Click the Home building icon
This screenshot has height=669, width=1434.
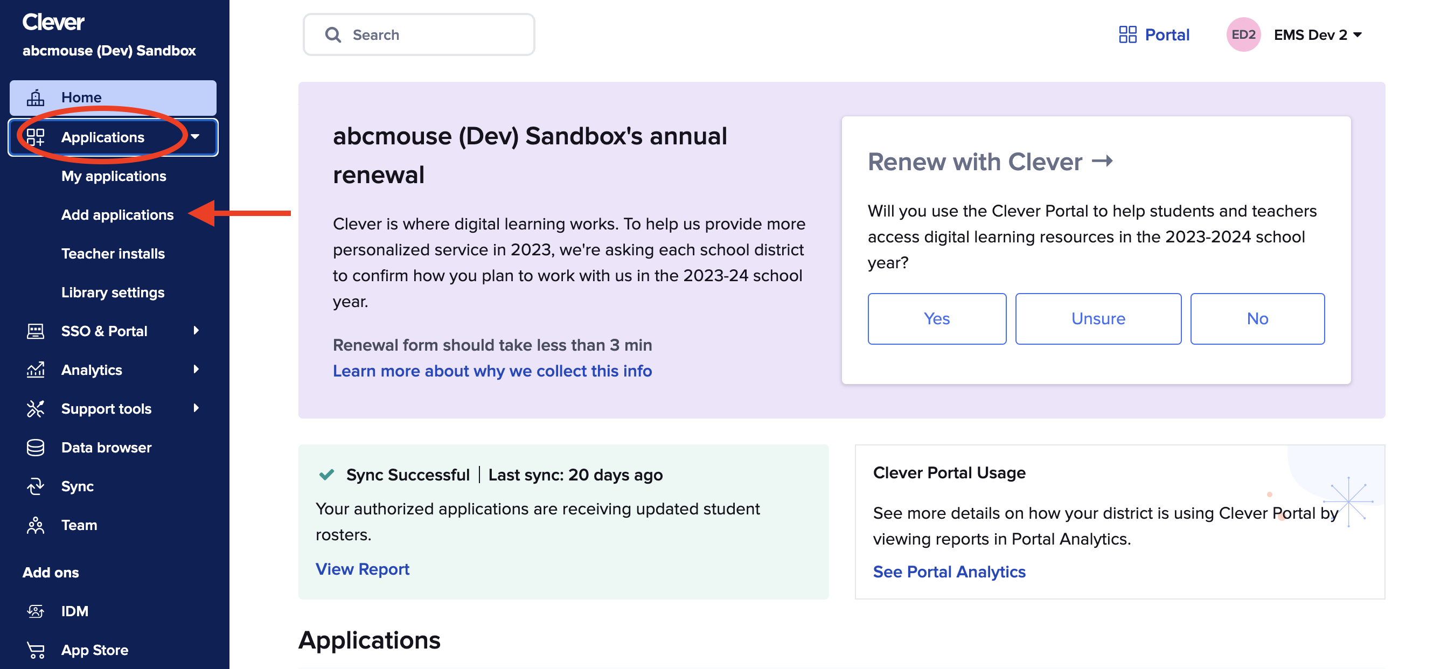coord(36,97)
